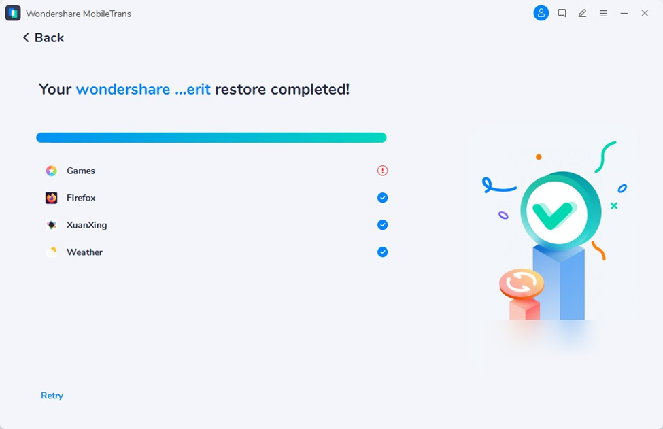Click the 'Wondershare MobileTrans' window title
Image resolution: width=663 pixels, height=429 pixels.
[79, 14]
